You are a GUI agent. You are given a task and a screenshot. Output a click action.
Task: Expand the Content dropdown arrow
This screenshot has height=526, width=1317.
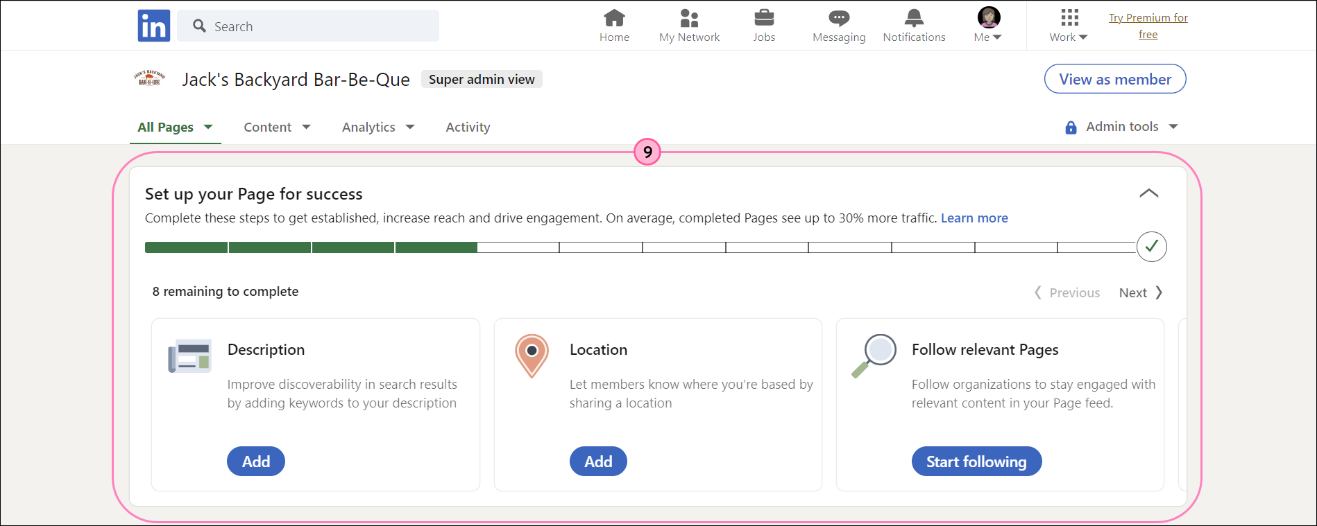point(306,127)
